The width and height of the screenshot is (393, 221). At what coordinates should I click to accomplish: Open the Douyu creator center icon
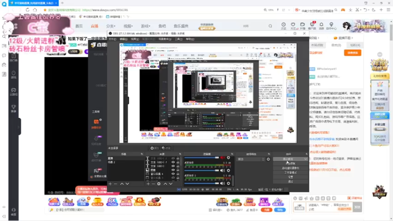click(x=331, y=25)
